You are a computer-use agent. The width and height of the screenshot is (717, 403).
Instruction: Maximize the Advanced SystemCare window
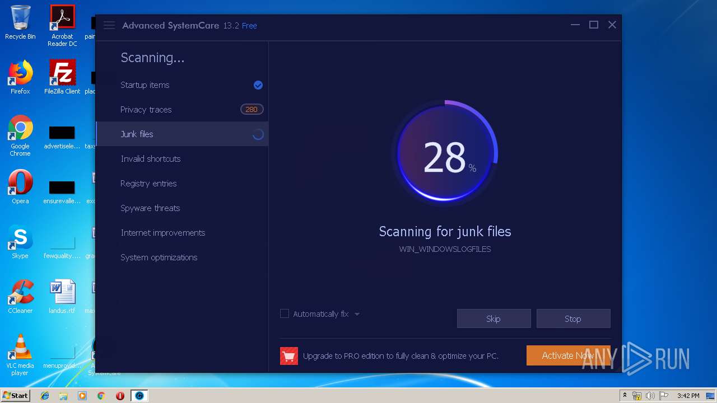594,25
